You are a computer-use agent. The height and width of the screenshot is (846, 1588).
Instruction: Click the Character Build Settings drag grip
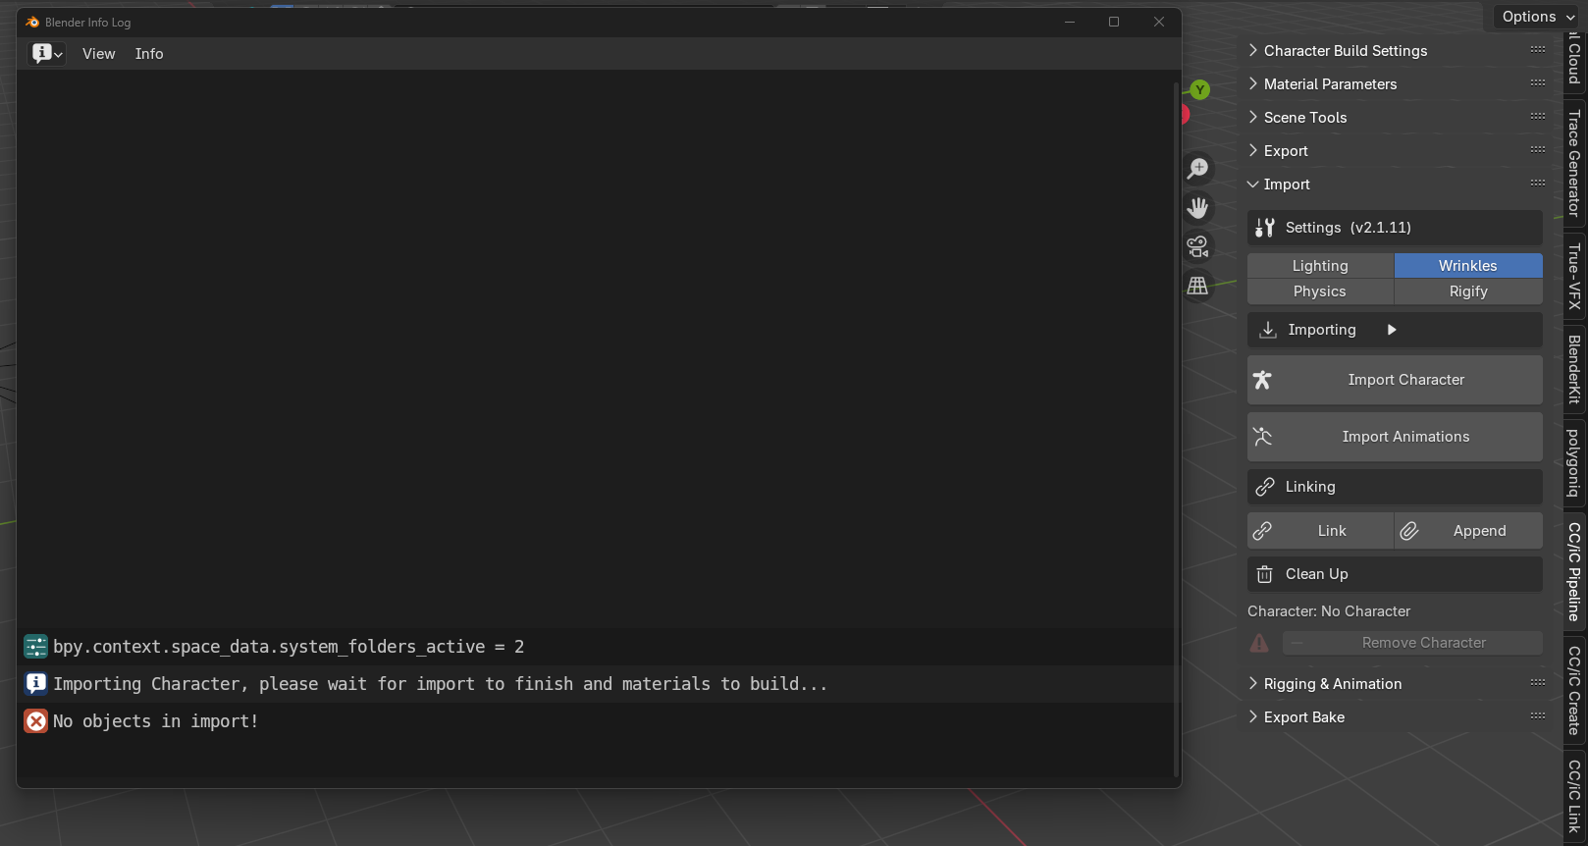[1537, 49]
